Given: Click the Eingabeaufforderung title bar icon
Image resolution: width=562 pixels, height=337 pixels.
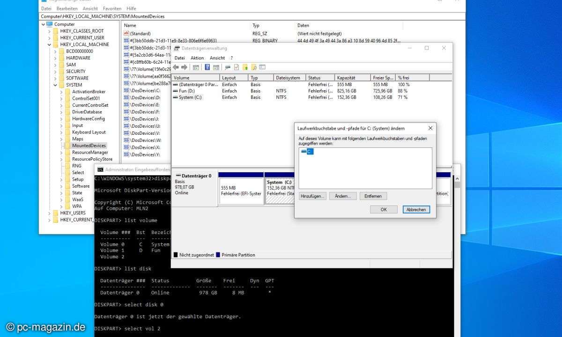Looking at the screenshot, I should (100, 169).
